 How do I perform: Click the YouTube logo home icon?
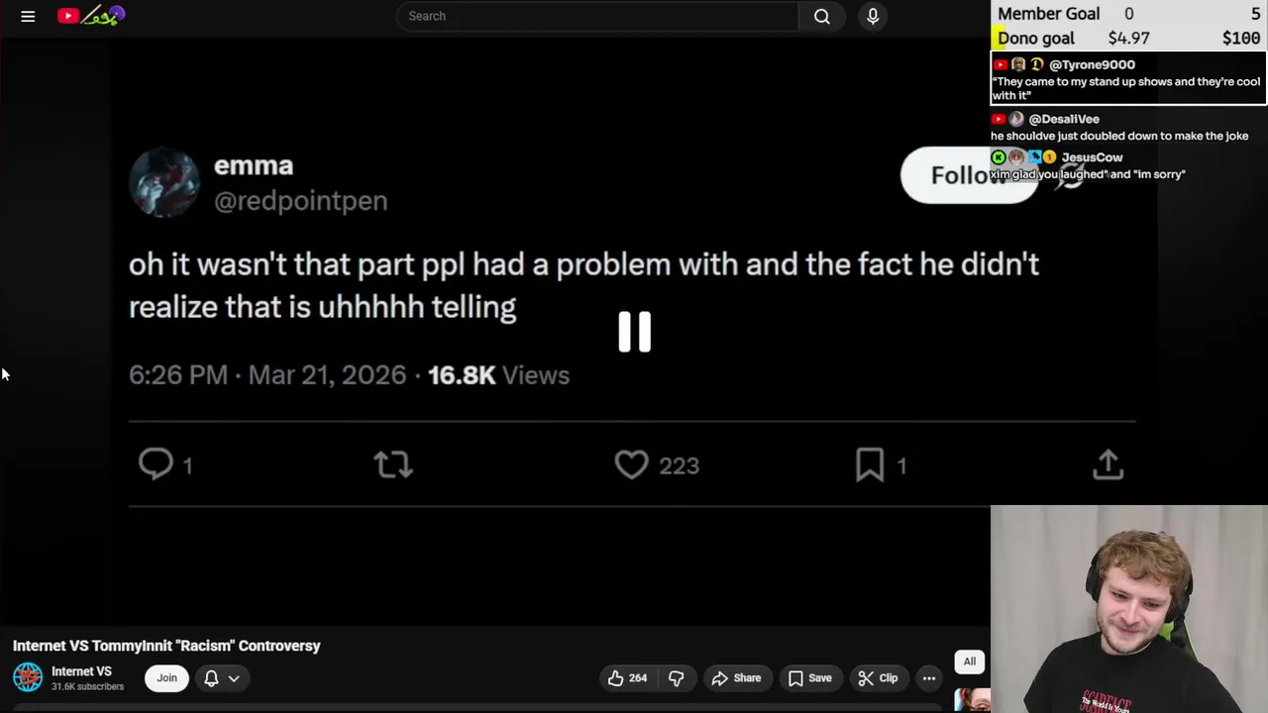(x=68, y=16)
